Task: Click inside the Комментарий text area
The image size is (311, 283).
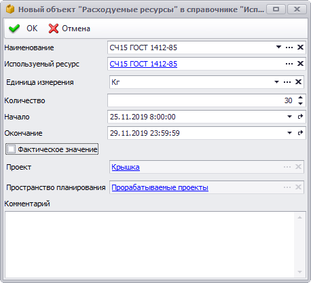Action: coord(149,244)
